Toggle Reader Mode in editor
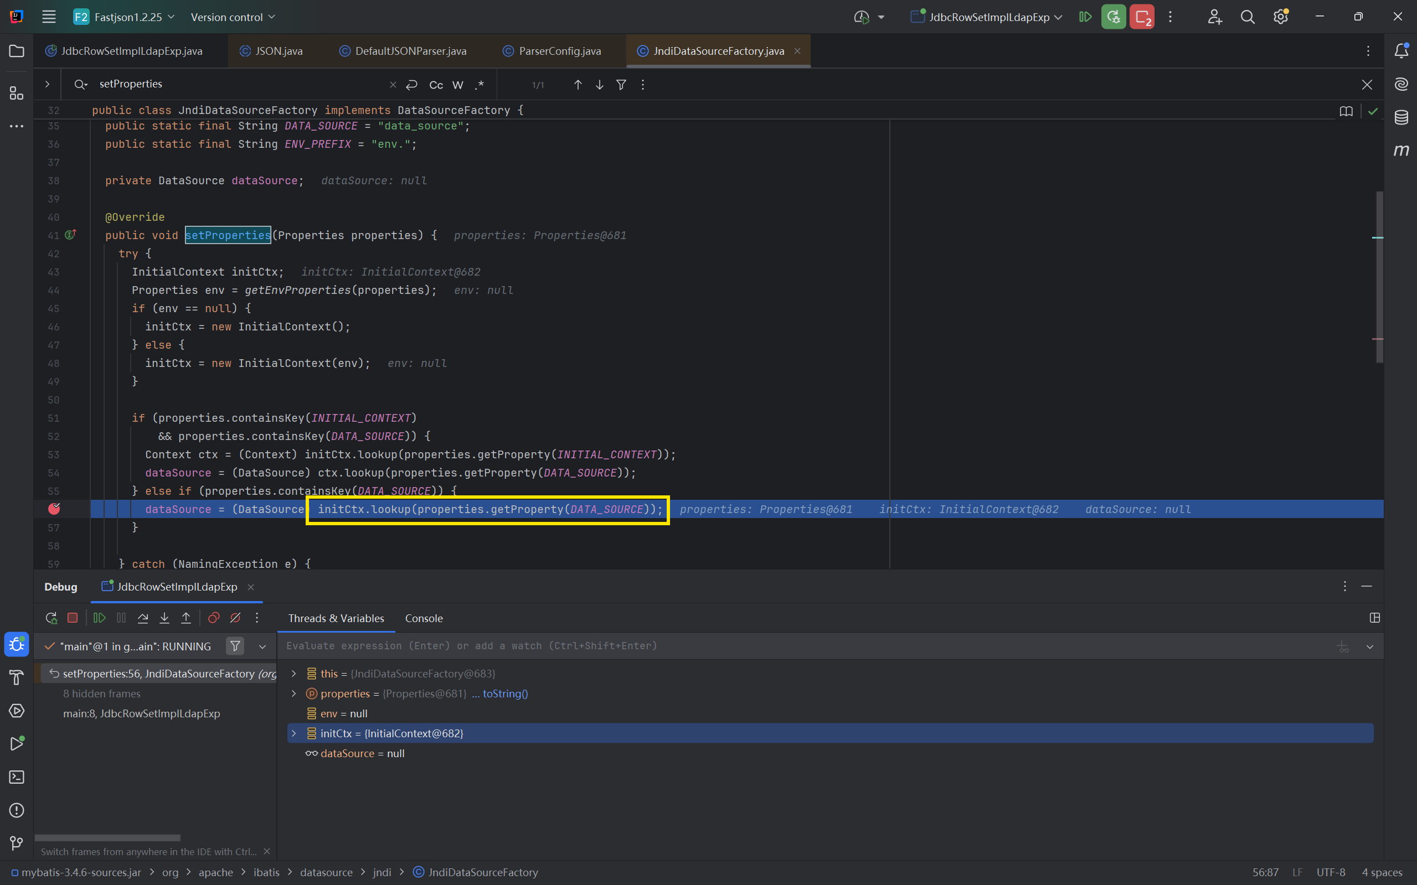 tap(1346, 111)
